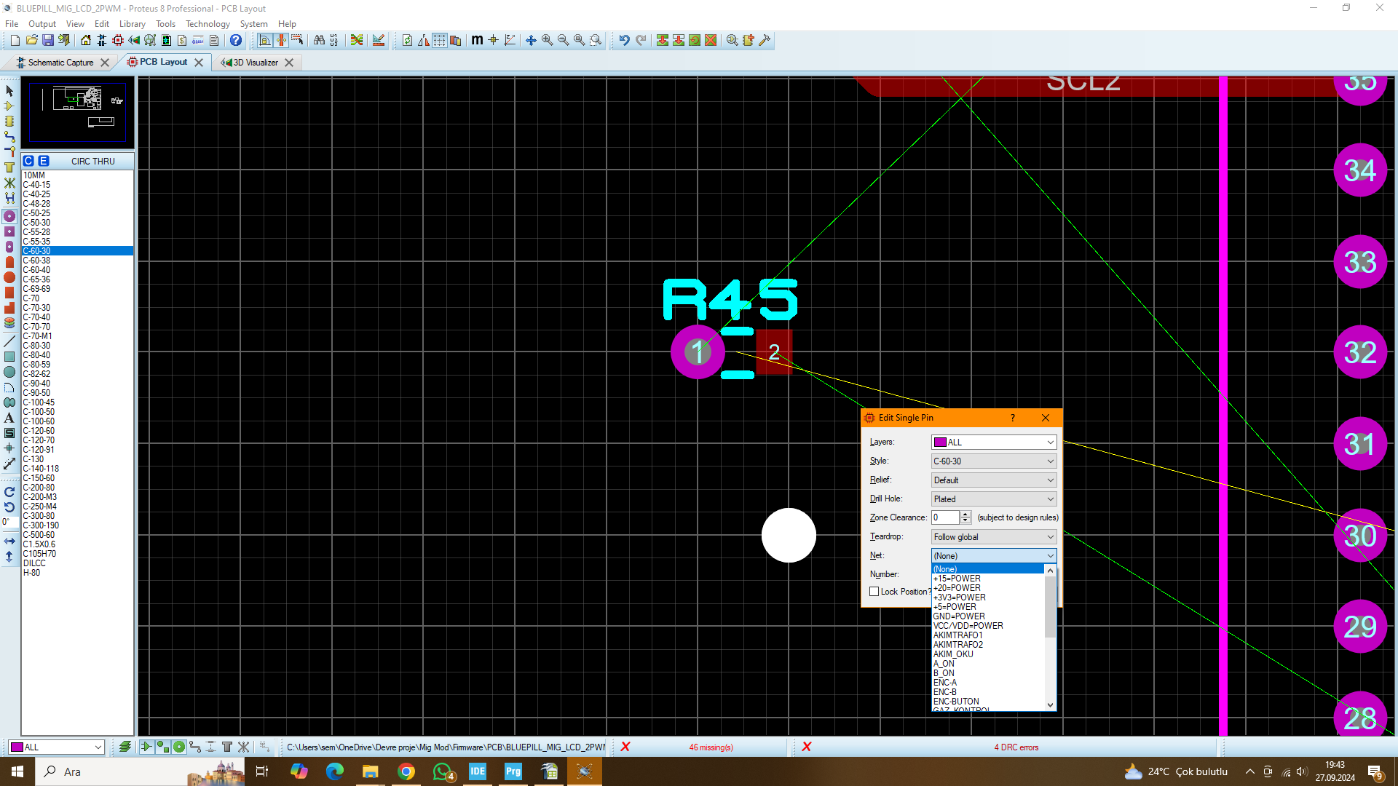Select the 2D Graphics Box tool
The height and width of the screenshot is (786, 1398).
pos(9,357)
